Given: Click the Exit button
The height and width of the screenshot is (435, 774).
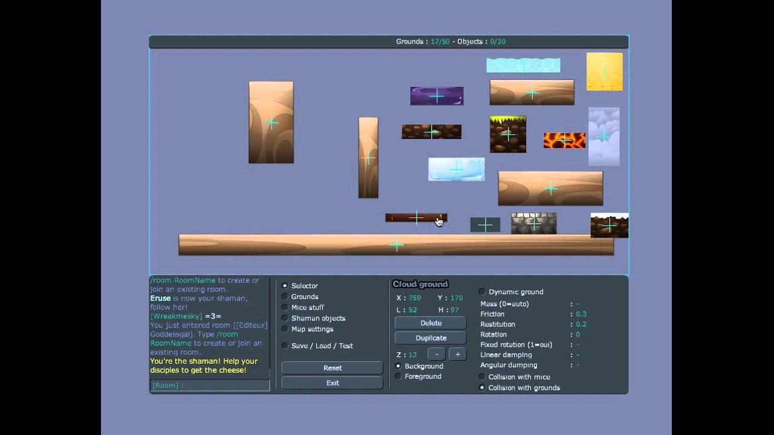Looking at the screenshot, I should (x=332, y=383).
